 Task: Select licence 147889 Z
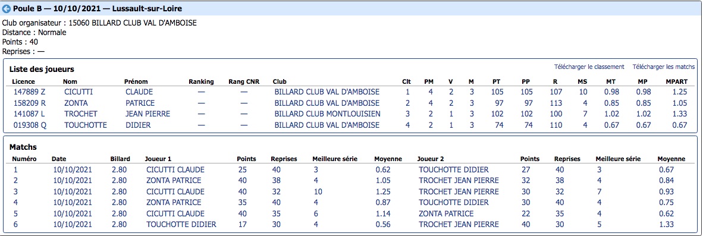pos(29,92)
